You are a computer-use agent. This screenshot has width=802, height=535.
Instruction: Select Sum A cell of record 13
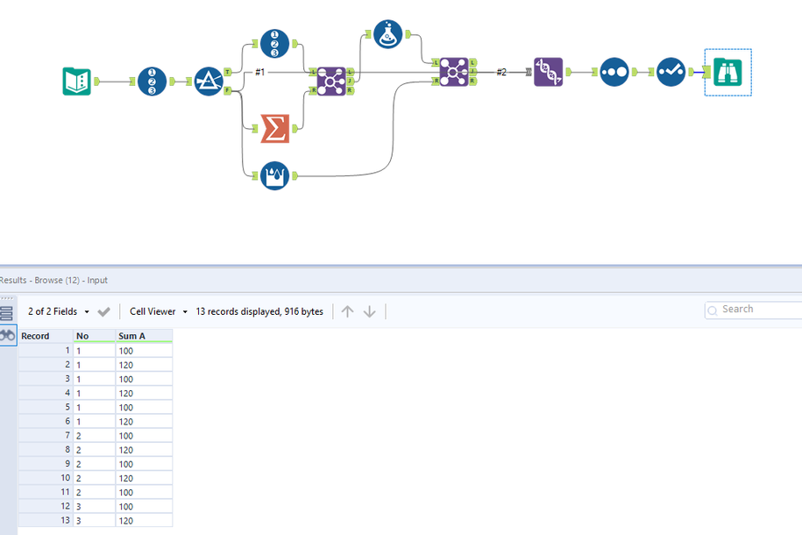tap(145, 521)
